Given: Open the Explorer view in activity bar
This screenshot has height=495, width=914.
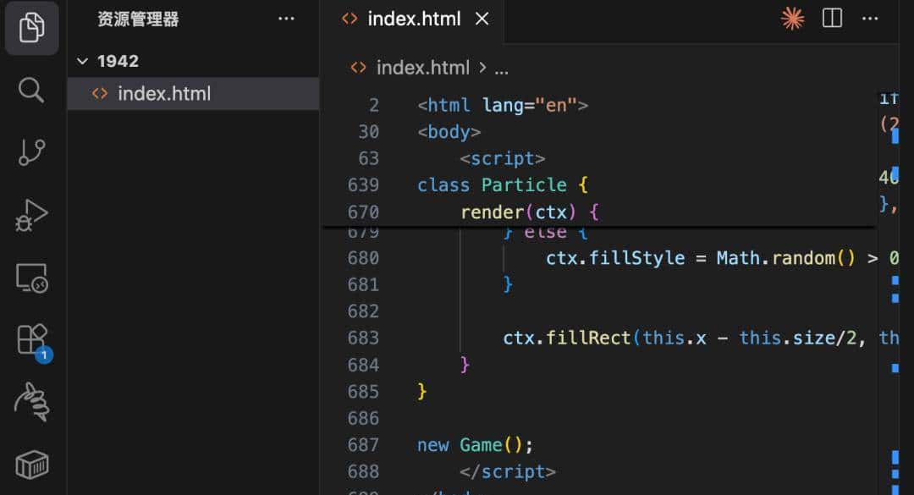Looking at the screenshot, I should (31, 28).
